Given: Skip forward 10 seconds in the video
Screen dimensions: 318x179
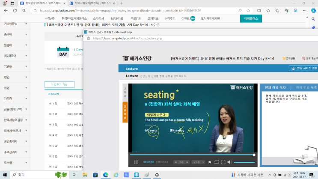Looking at the screenshot, I should tap(187, 162).
